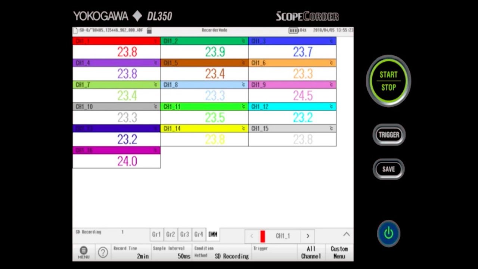Click the green CH1_2 header bar

[204, 41]
